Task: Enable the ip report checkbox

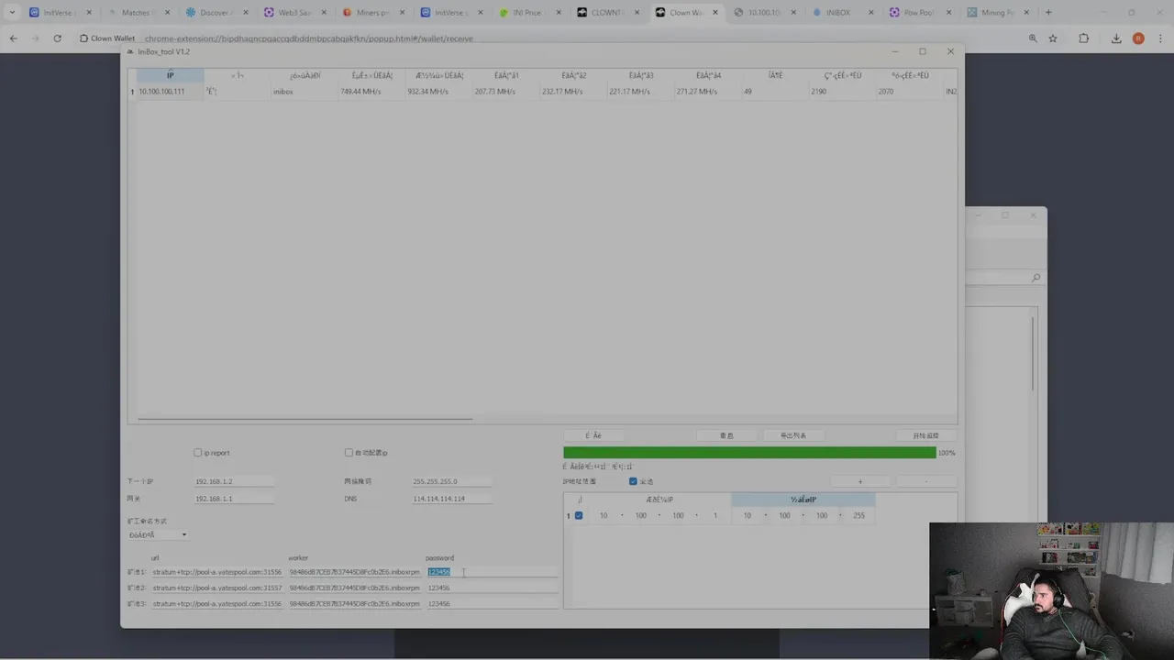Action: (197, 453)
